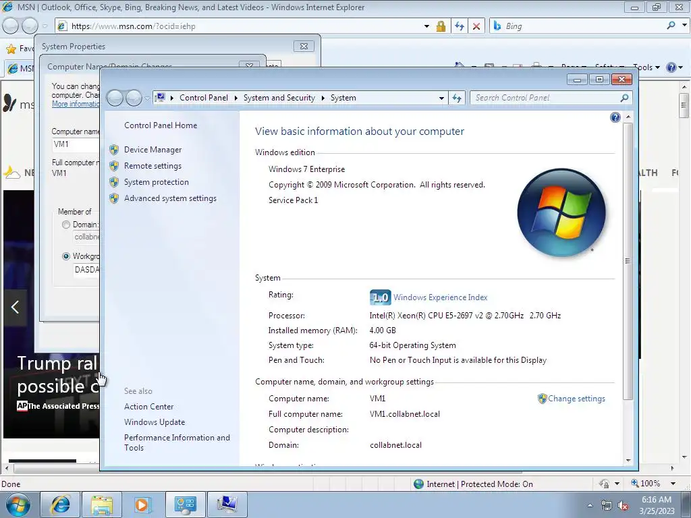This screenshot has height=518, width=691.
Task: Select Workgroup radio button in dialog
Action: 66,256
